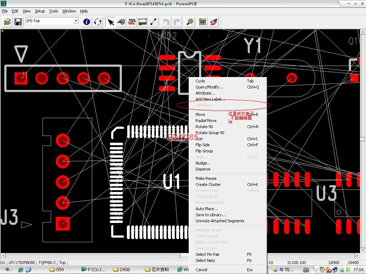Click the Cycle rotation arrows icon
The height and width of the screenshot is (274, 366).
click(x=98, y=22)
